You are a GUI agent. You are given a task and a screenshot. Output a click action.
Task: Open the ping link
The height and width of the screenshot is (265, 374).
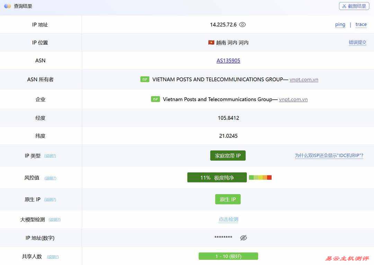[x=340, y=24]
